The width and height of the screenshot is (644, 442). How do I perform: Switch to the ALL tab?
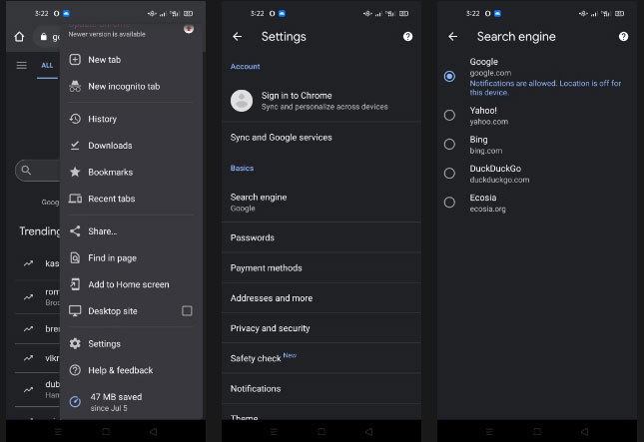(47, 65)
